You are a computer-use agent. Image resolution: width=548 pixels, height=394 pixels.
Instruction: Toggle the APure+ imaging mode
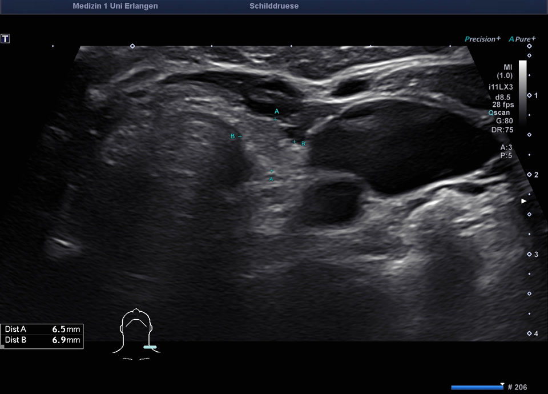coord(522,39)
